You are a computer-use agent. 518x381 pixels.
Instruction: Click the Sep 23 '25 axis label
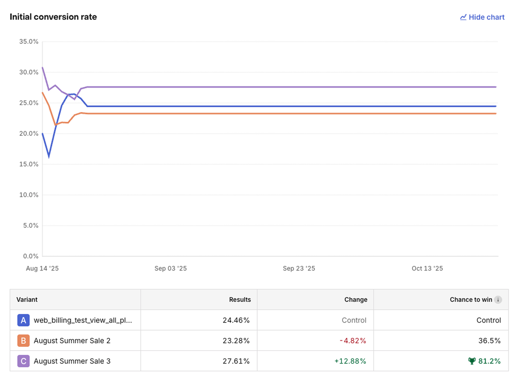[299, 268]
